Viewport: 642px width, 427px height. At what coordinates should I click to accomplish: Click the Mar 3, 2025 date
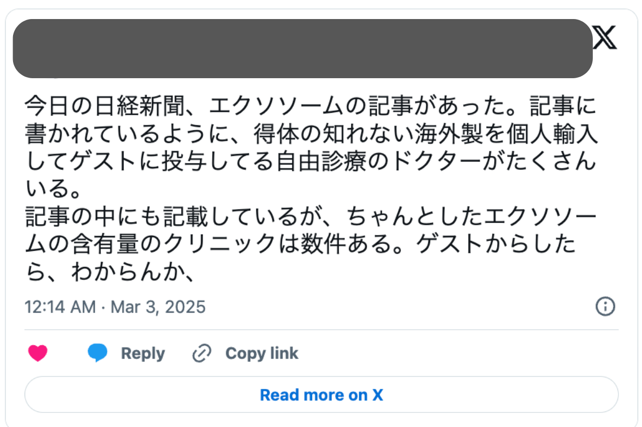pyautogui.click(x=158, y=307)
